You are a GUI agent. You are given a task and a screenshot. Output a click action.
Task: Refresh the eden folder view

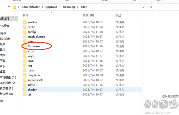click(151, 7)
